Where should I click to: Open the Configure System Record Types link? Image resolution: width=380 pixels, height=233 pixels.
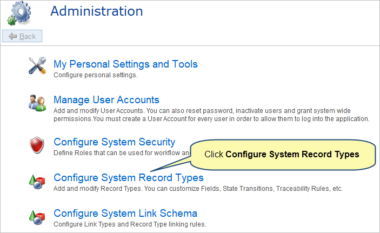[129, 178]
